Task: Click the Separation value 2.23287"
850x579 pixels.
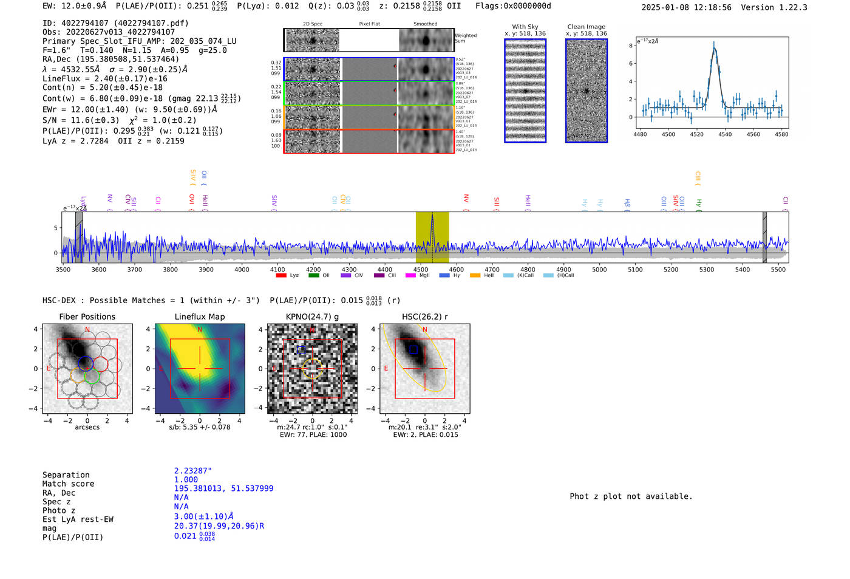Action: (x=192, y=471)
